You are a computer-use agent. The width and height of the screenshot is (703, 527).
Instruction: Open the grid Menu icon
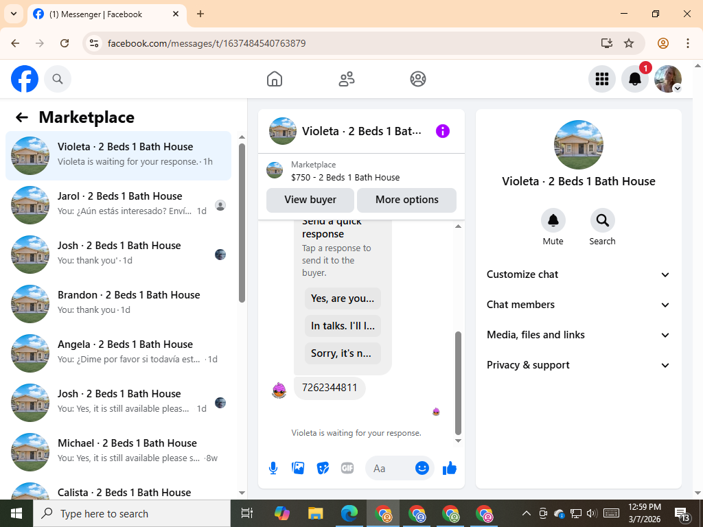coord(601,79)
